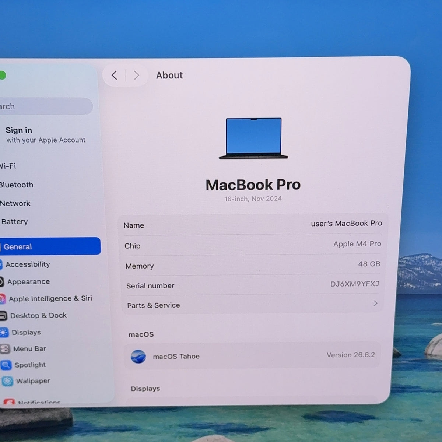Select Battery in the sidebar
The image size is (442, 442).
(14, 222)
